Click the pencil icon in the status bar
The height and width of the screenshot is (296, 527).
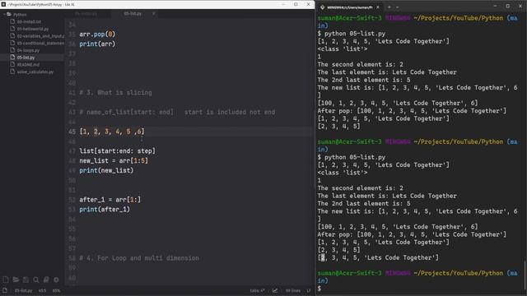pos(275,290)
